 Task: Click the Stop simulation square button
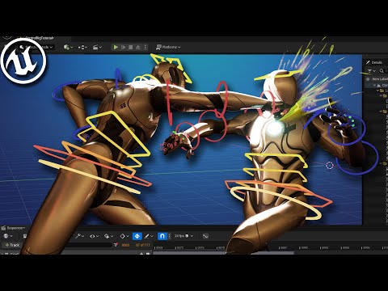click(131, 47)
